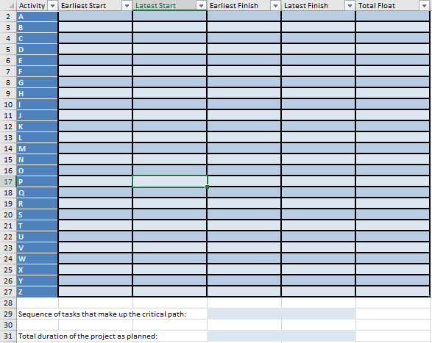The height and width of the screenshot is (343, 432).
Task: Click Total Float cell for activity Z
Action: tap(392, 292)
